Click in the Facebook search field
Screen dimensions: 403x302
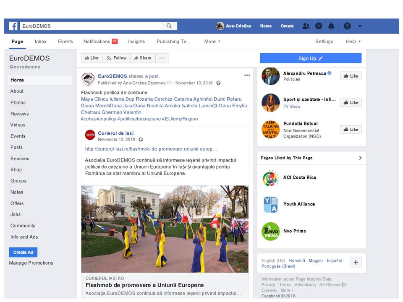(x=91, y=26)
